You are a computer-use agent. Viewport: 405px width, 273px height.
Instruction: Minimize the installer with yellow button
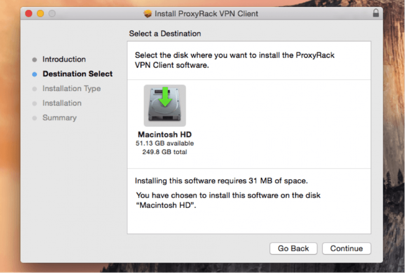40,13
